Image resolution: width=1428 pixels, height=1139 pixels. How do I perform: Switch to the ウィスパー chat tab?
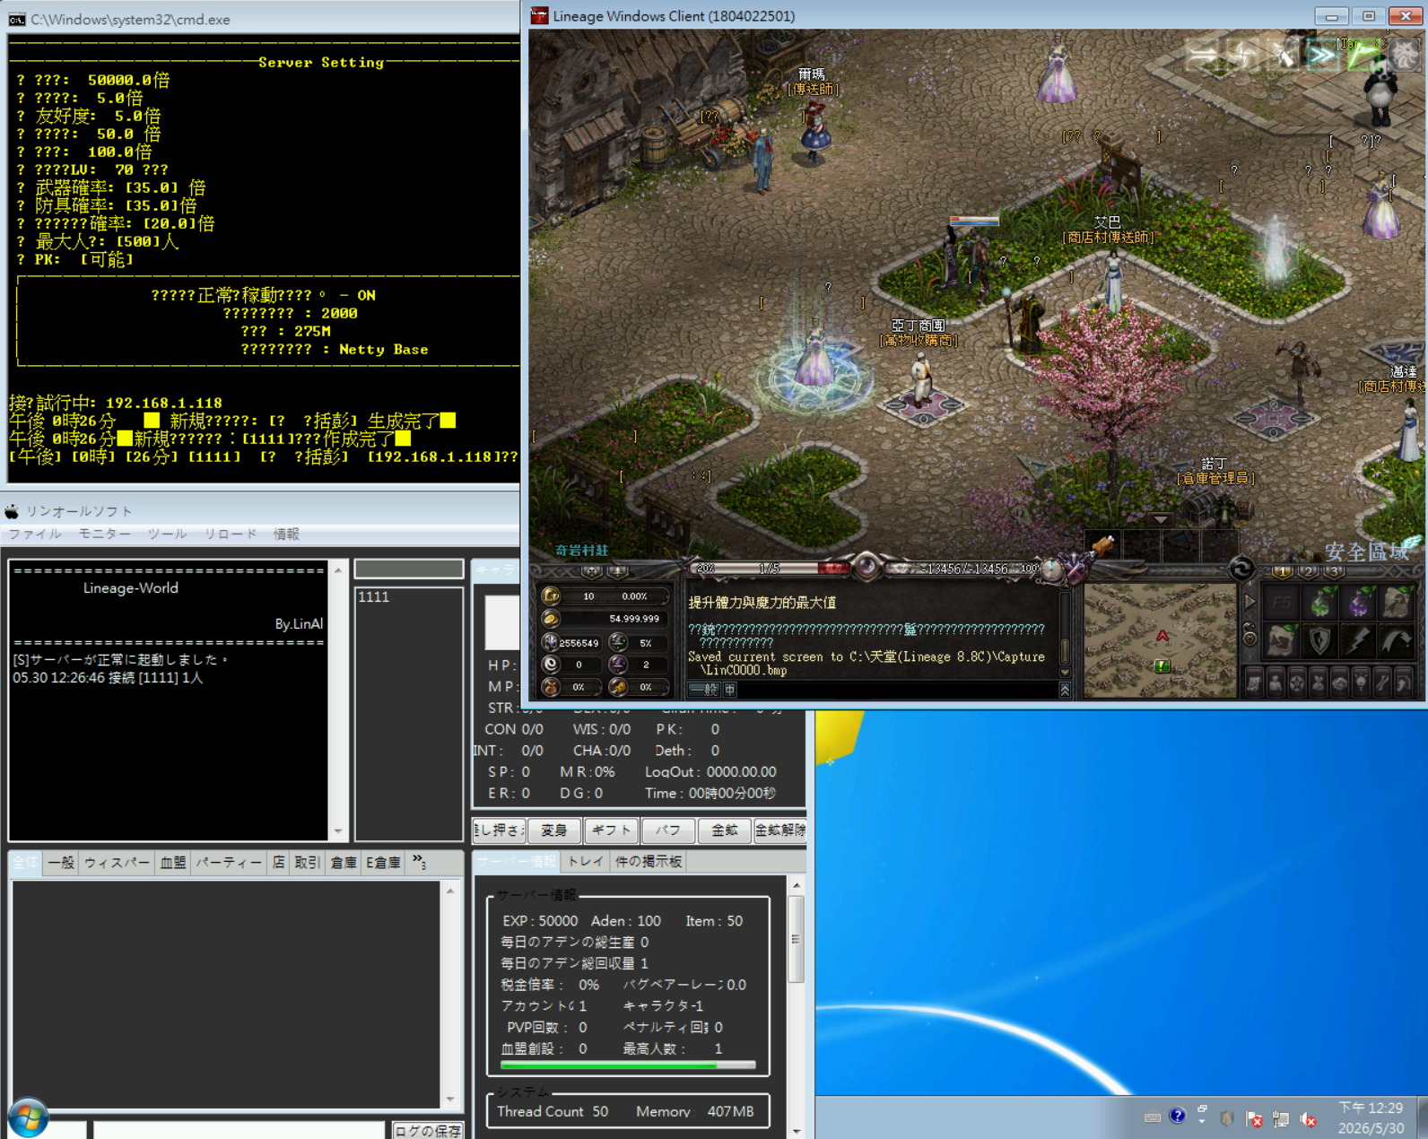pos(117,863)
